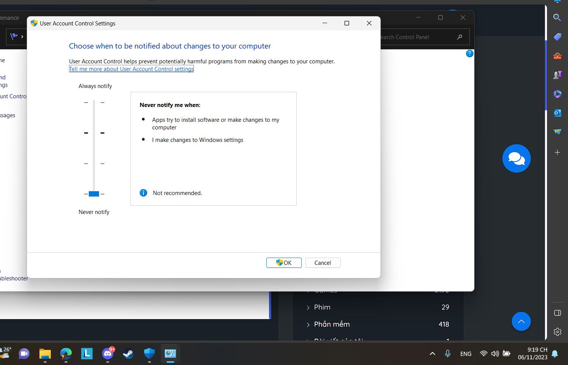Click the OK button with shield icon
Viewport: 568px width, 365px height.
pyautogui.click(x=284, y=263)
